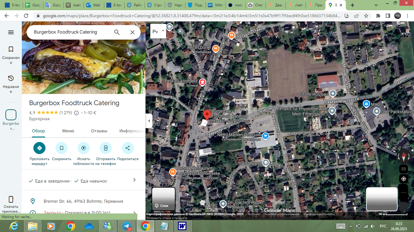Switch to the Chat browser tab
The width and height of the screenshot is (414, 232).
coord(255,5)
